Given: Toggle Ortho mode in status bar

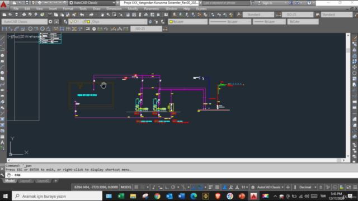Looking at the screenshot, I should (167, 188).
